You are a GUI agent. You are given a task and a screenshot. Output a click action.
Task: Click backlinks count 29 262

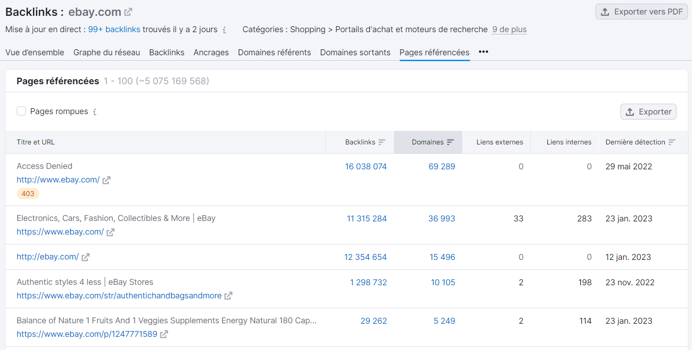pos(374,321)
